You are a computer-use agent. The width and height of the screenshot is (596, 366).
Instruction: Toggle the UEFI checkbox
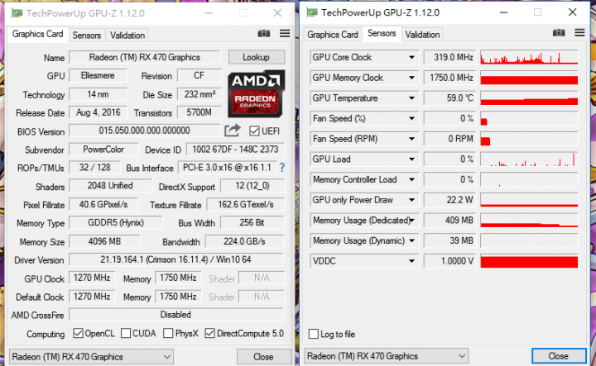click(254, 131)
